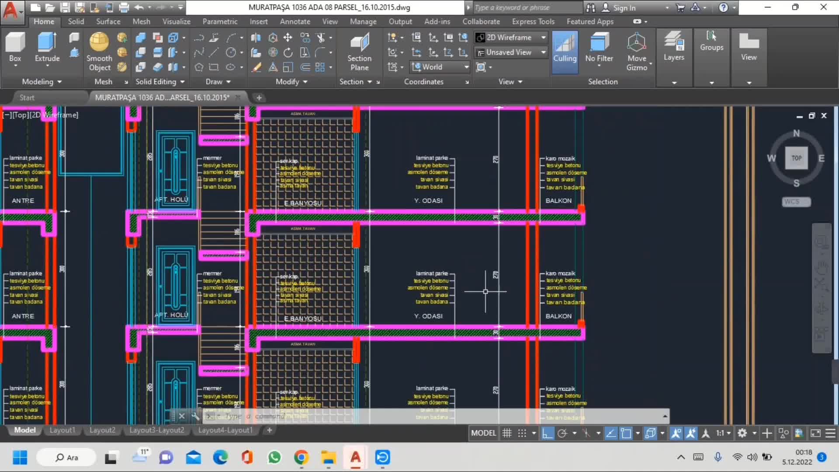Image resolution: width=839 pixels, height=472 pixels.
Task: Click the Annotation Monitor plus icon
Action: coord(767,433)
